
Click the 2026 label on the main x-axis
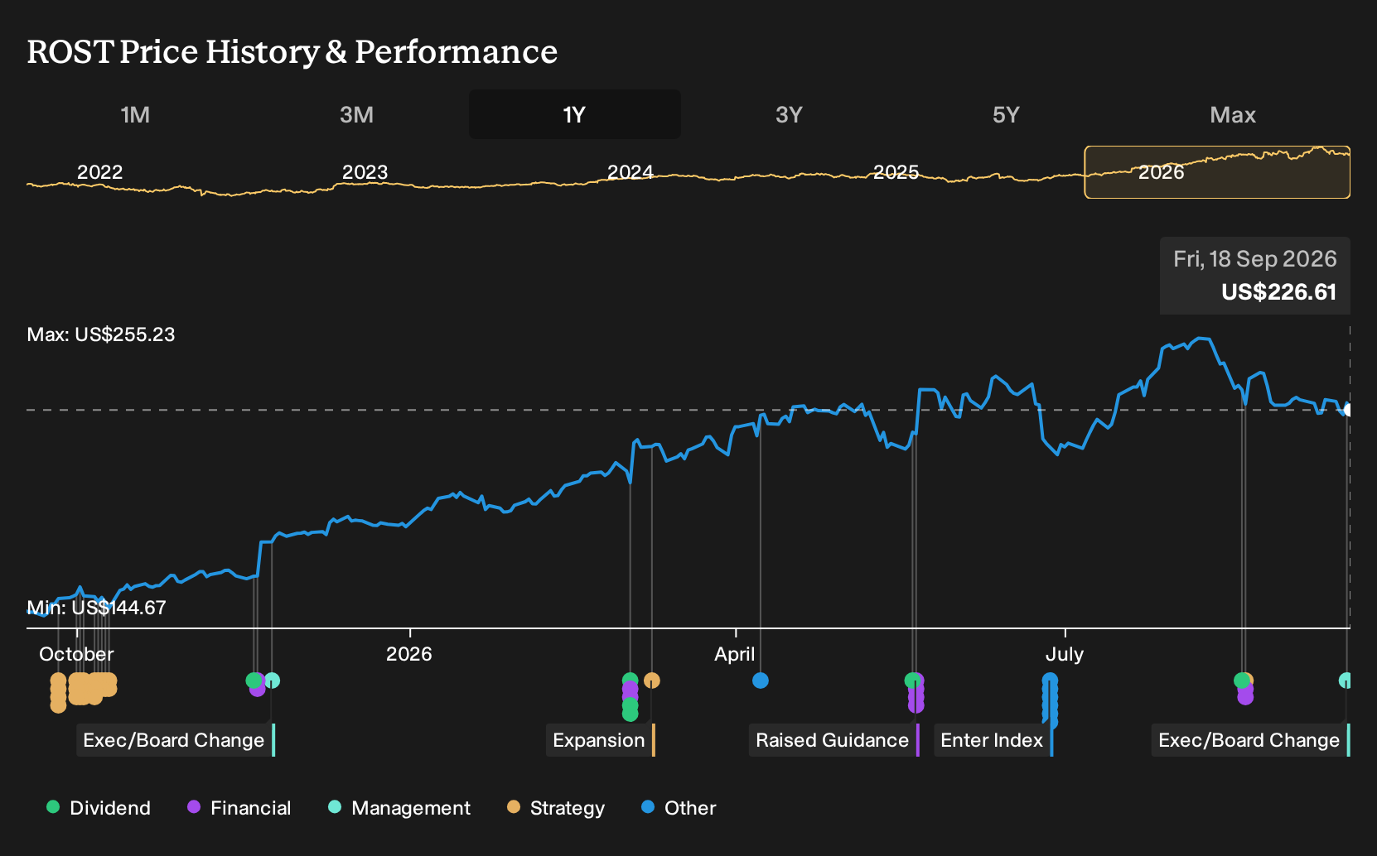click(x=409, y=654)
